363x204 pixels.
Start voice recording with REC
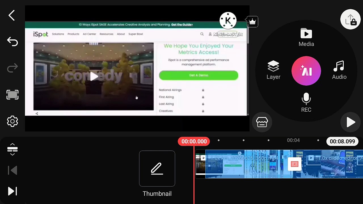click(x=306, y=103)
